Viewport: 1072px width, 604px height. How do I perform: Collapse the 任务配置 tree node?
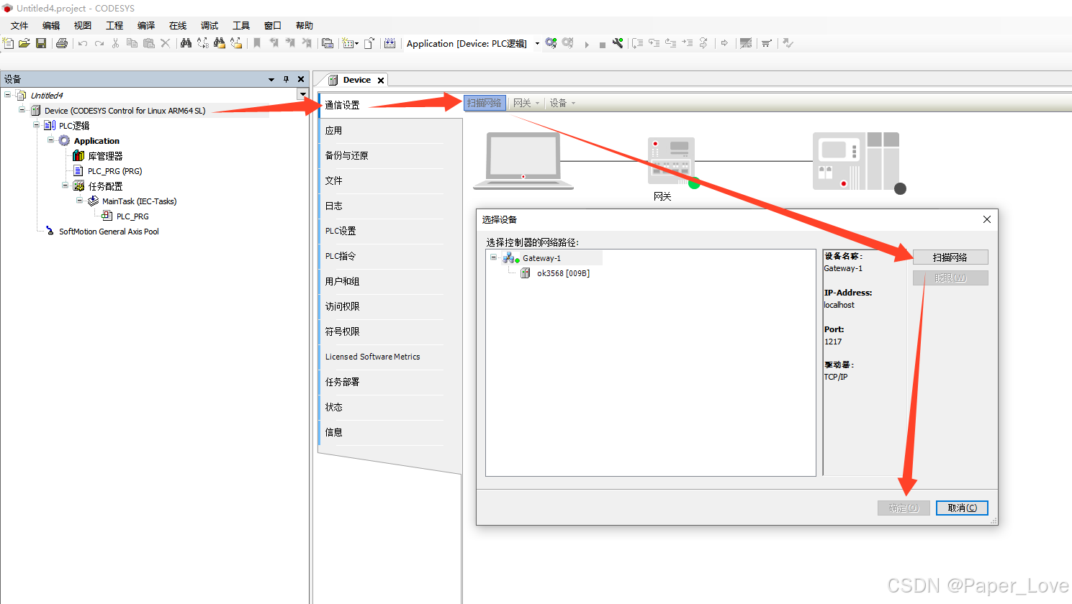pos(66,186)
